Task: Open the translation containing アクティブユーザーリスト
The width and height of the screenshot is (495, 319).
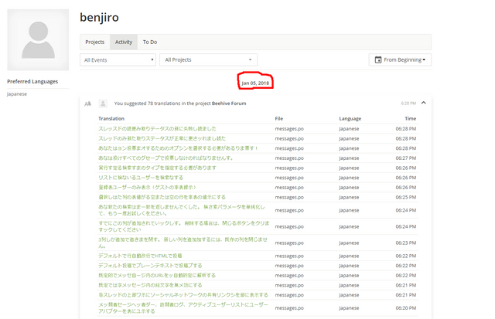Action: [183, 308]
